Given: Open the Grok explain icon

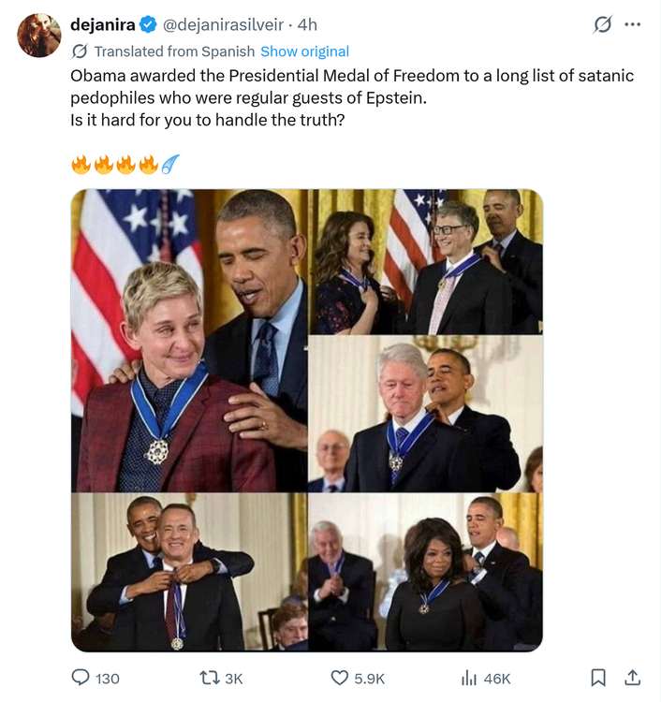Looking at the screenshot, I should click(603, 24).
